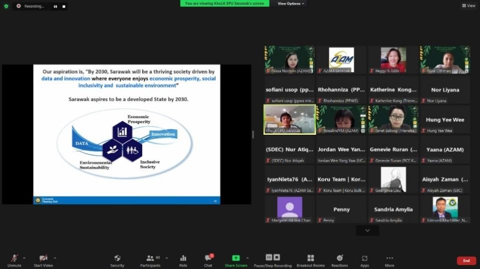Unmute the microphone

pyautogui.click(x=14, y=260)
